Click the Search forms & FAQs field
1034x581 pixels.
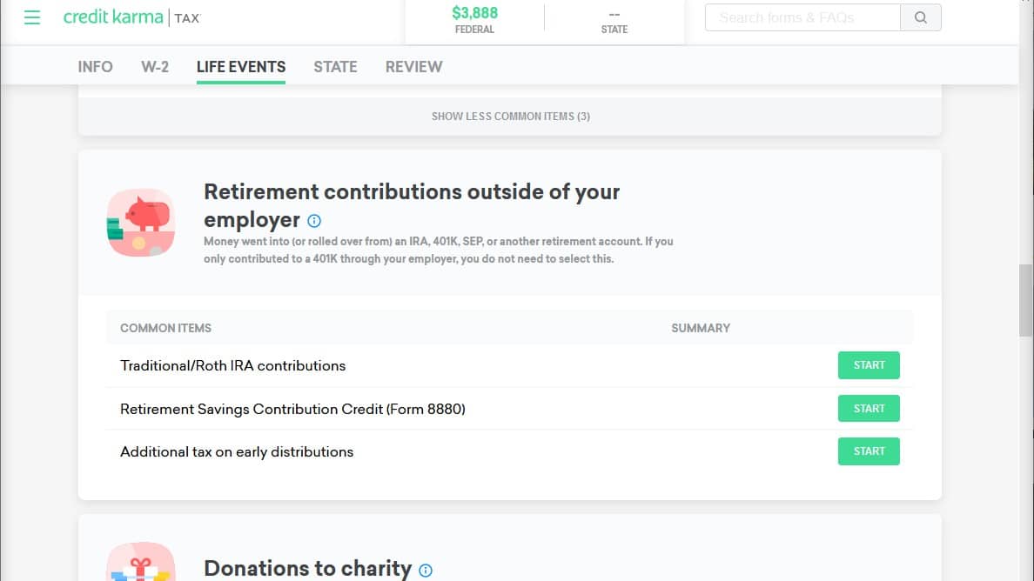[x=802, y=17]
